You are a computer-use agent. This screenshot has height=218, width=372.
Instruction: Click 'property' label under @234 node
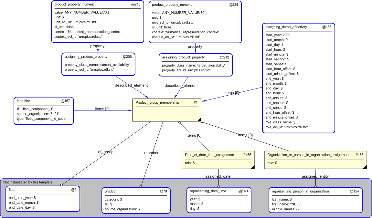point(195,47)
